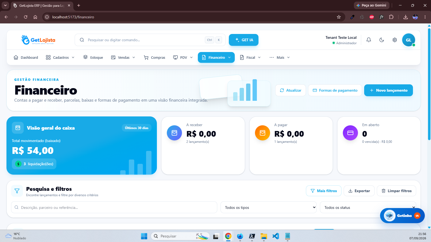Bookmark page with star icon
Image resolution: width=431 pixels, height=242 pixels.
pos(339,17)
